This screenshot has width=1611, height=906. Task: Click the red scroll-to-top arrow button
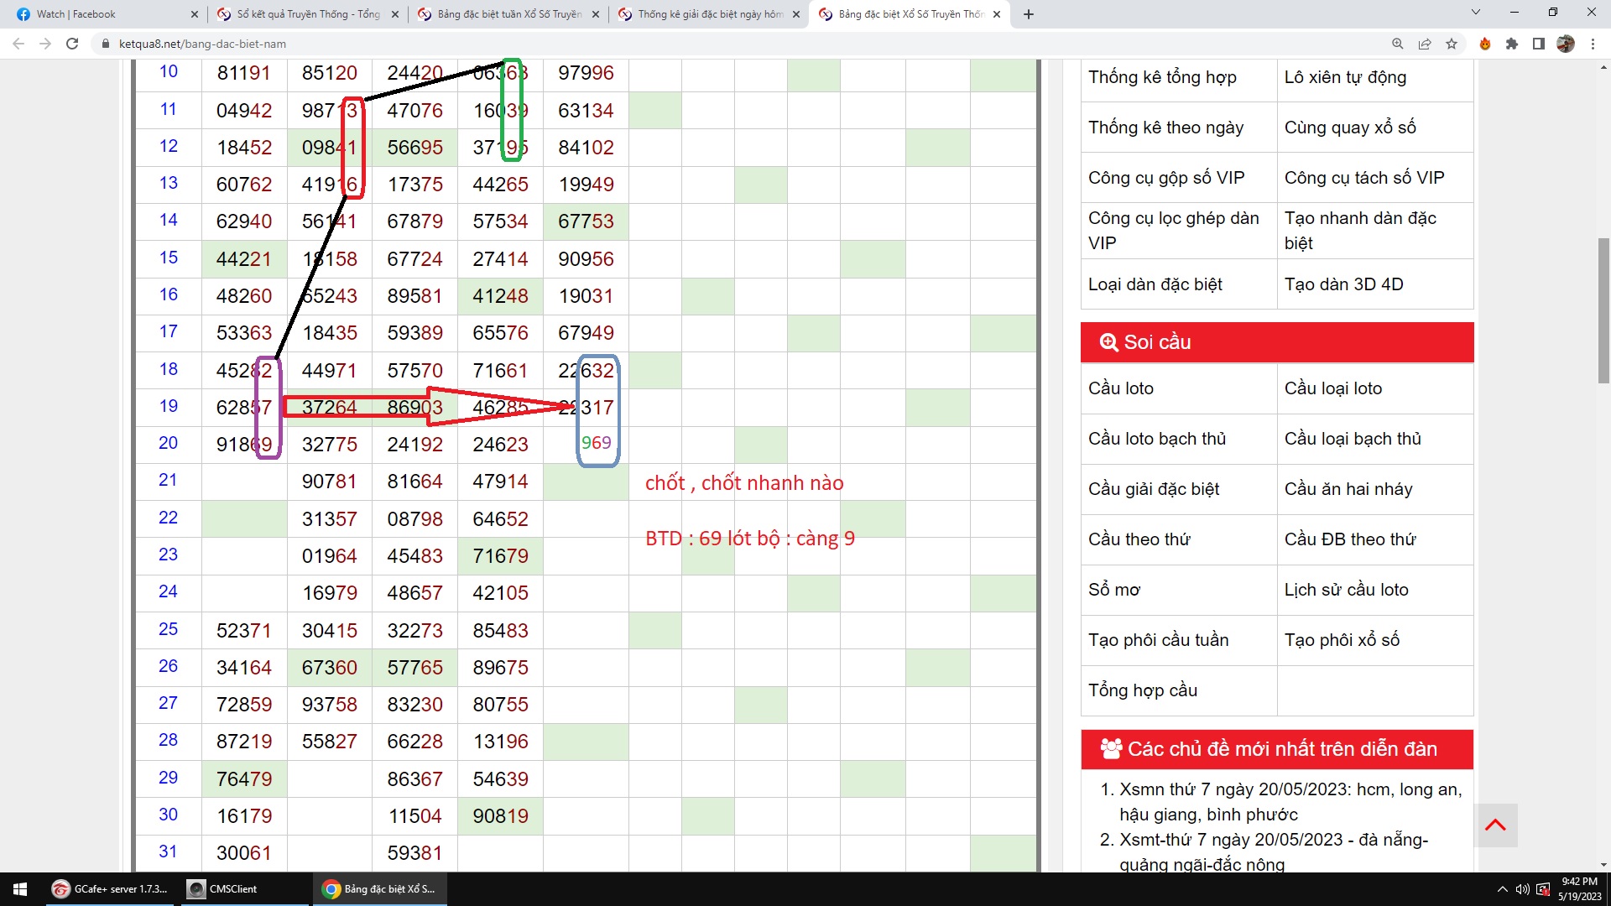pos(1495,825)
